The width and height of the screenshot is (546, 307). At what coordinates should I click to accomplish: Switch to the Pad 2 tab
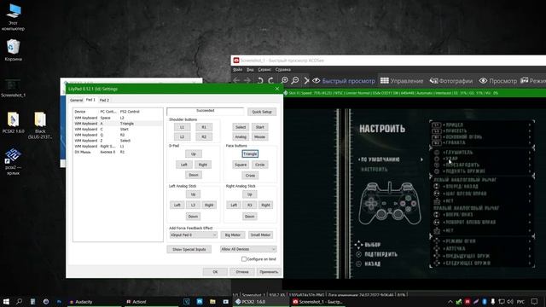(x=104, y=101)
